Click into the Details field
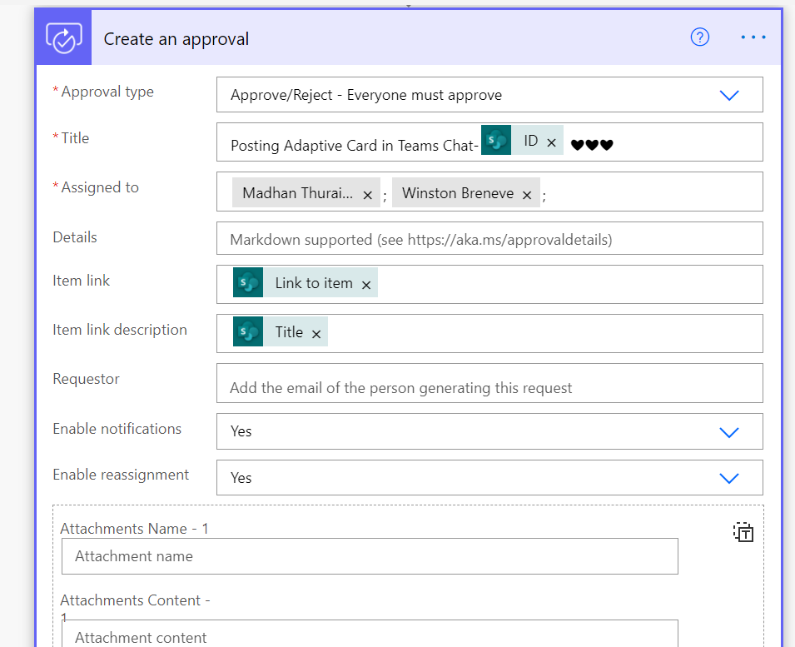The width and height of the screenshot is (795, 647). click(x=489, y=239)
